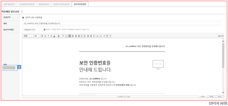Insert a URL hyperlink
228x106 pixels.
(101, 36)
